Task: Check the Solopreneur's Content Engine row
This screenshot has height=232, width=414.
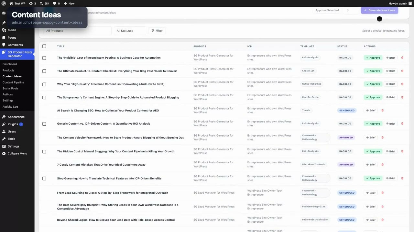Action: (x=44, y=98)
